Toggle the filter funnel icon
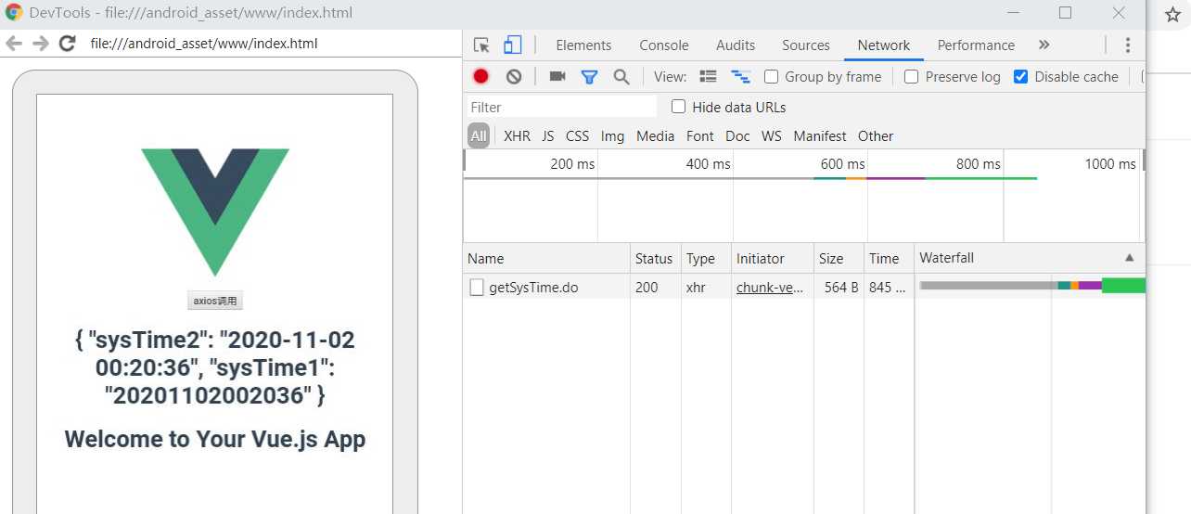 click(589, 77)
